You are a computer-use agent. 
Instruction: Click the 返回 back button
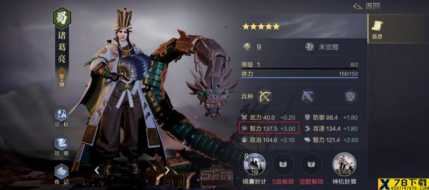pos(367,6)
